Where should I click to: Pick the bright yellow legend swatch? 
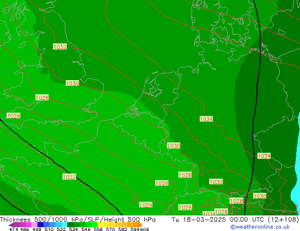click(x=100, y=224)
